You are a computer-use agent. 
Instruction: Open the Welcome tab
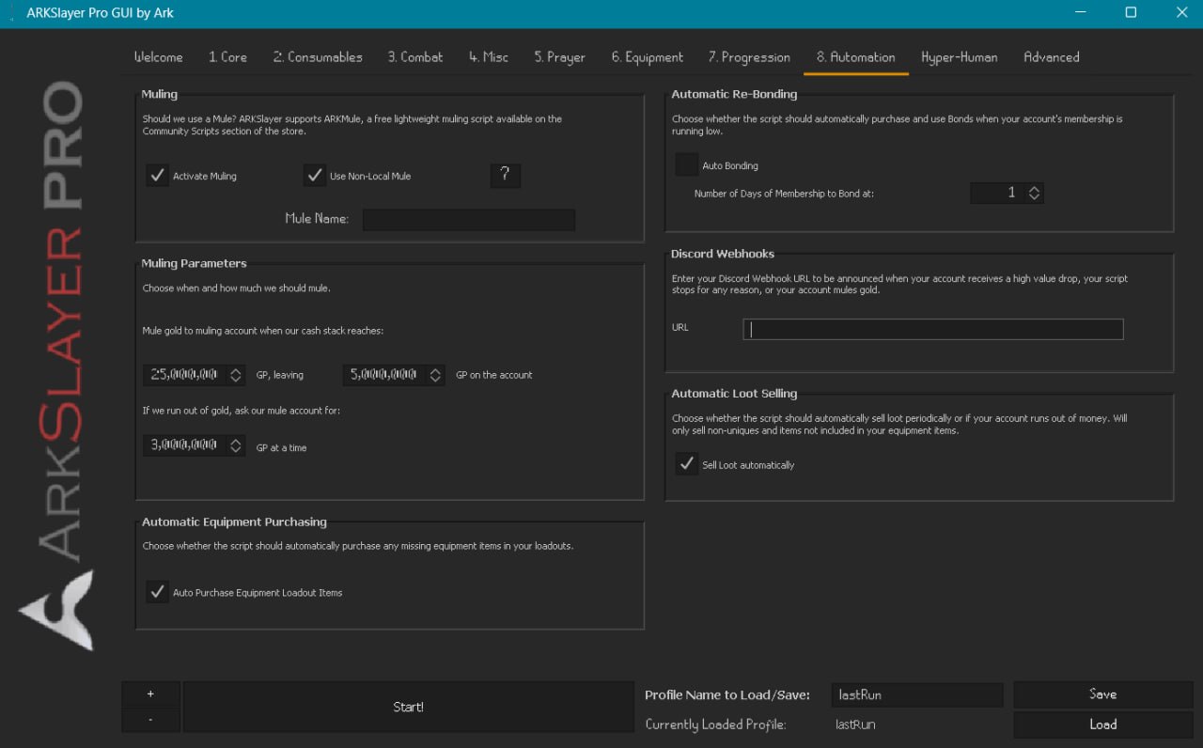(x=158, y=57)
